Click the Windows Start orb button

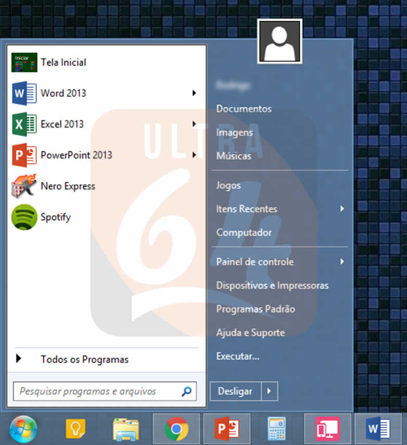pos(23,429)
